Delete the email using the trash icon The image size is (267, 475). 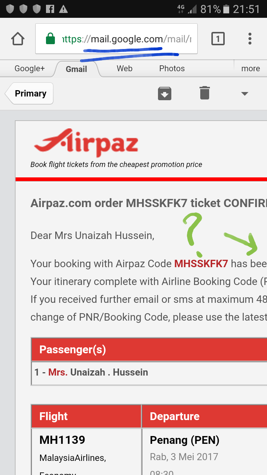(x=205, y=93)
